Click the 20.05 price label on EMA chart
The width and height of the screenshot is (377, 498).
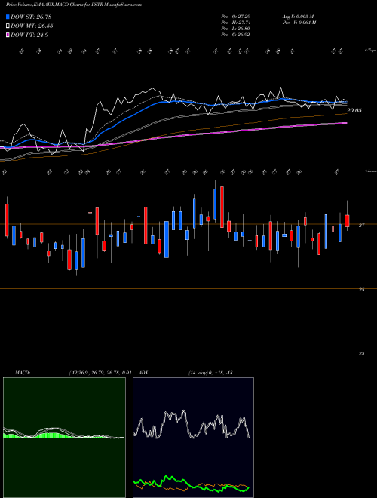354,110
